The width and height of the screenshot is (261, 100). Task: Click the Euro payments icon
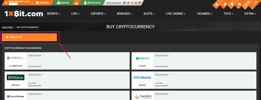tap(217, 5)
